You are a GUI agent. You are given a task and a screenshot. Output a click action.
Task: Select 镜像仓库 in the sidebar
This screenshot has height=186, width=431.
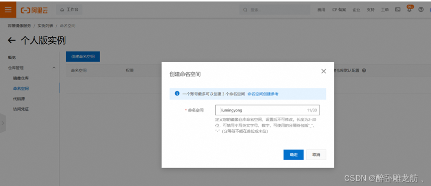coord(21,78)
